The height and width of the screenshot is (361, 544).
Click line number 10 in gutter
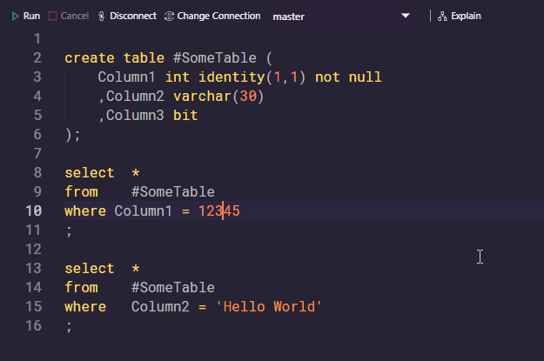34,211
